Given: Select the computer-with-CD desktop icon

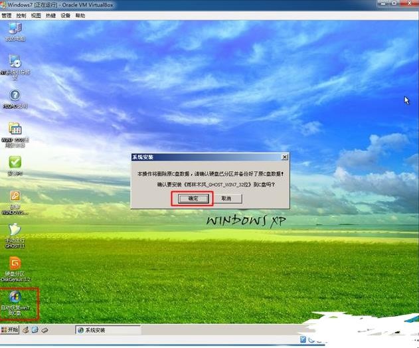Looking at the screenshot, I should 15,66.
